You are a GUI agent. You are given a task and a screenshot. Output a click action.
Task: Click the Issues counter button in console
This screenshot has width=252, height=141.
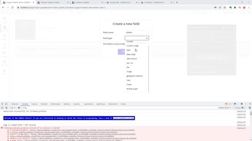pos(239,108)
